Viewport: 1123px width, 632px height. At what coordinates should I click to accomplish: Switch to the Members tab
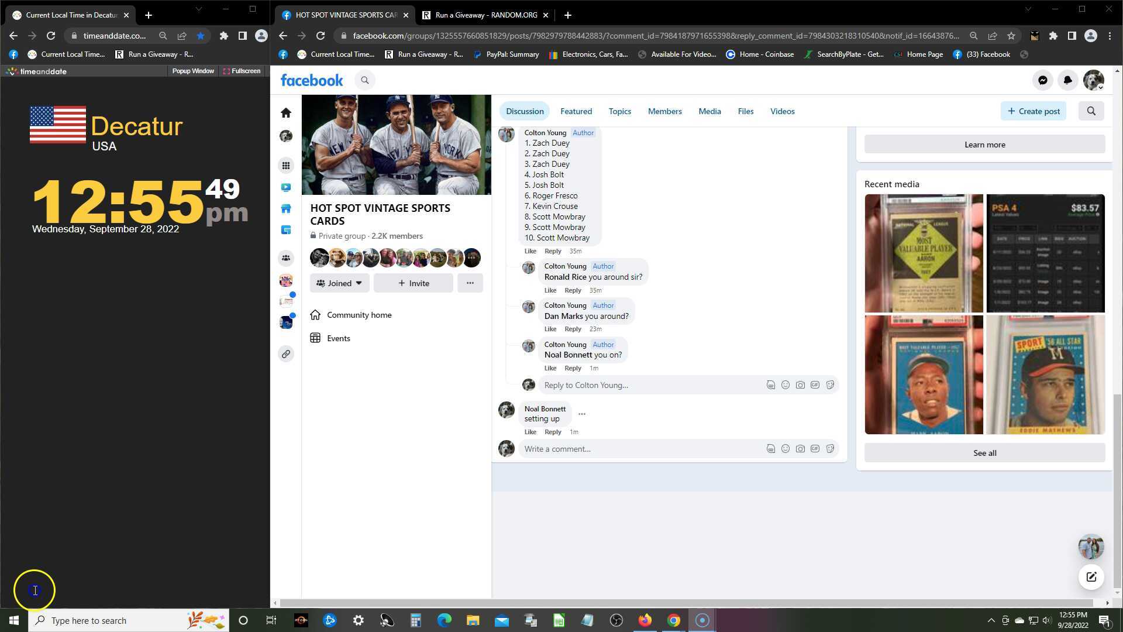664,111
